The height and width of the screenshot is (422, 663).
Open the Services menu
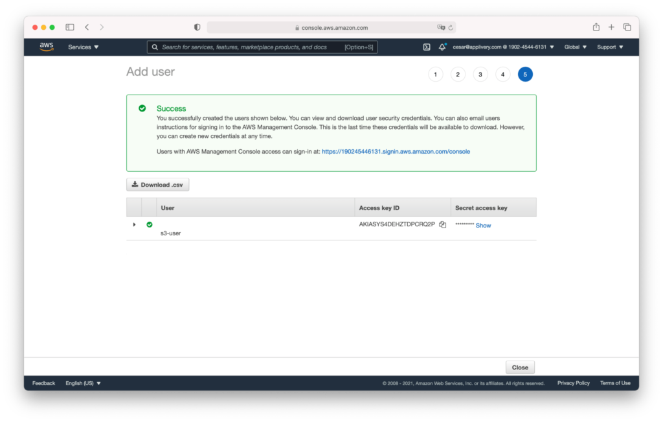coord(82,47)
